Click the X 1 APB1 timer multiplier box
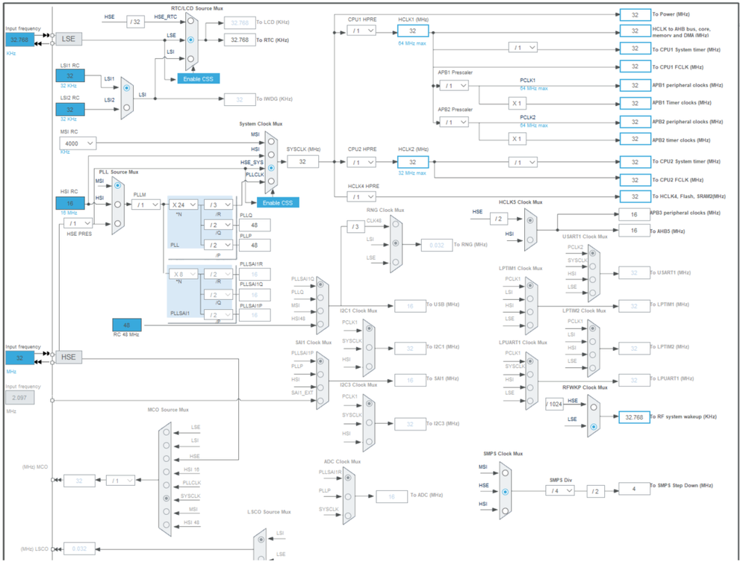Image resolution: width=746 pixels, height=562 pixels. (516, 103)
